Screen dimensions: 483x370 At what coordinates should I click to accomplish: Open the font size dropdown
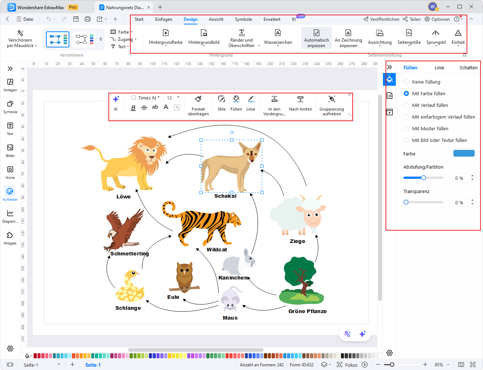pyautogui.click(x=172, y=97)
